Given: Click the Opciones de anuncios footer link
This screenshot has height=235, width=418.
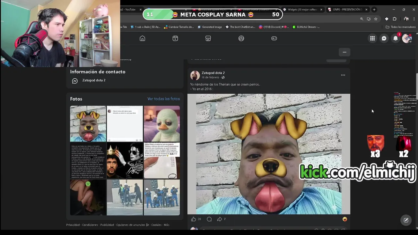Looking at the screenshot, I should [x=133, y=225].
